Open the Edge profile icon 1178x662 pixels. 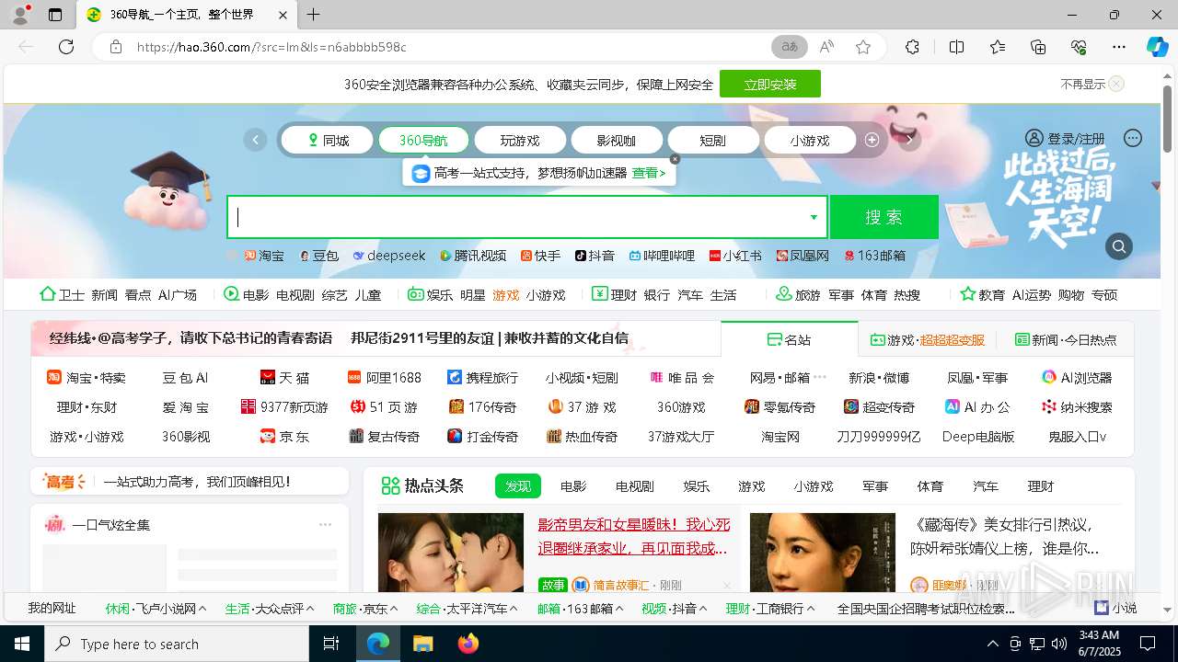tap(19, 15)
